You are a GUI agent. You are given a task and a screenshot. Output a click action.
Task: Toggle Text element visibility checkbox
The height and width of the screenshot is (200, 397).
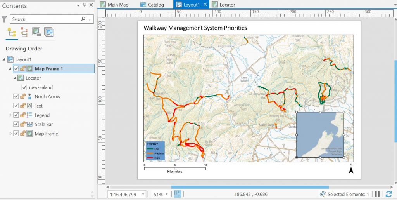pyautogui.click(x=16, y=106)
